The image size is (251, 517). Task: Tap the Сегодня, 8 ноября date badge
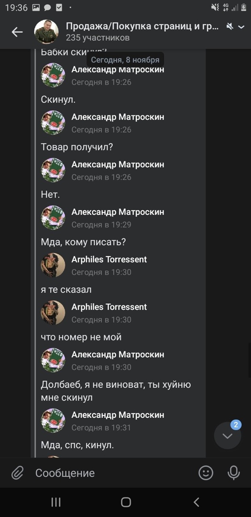pyautogui.click(x=125, y=60)
